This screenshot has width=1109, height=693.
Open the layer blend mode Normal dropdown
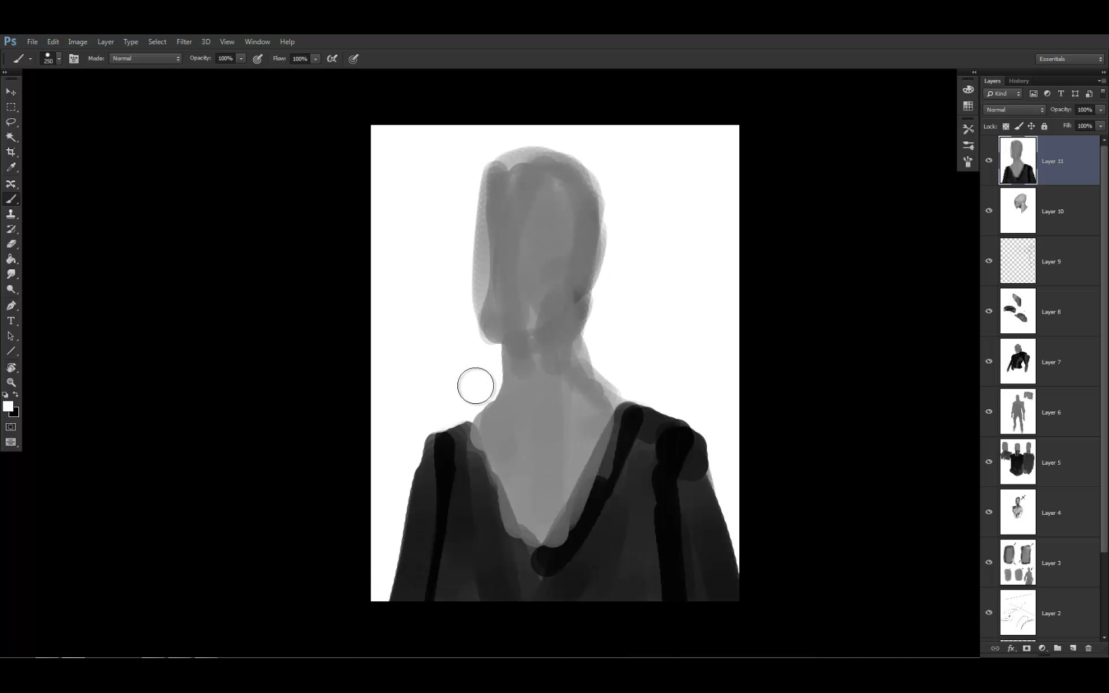[1015, 110]
